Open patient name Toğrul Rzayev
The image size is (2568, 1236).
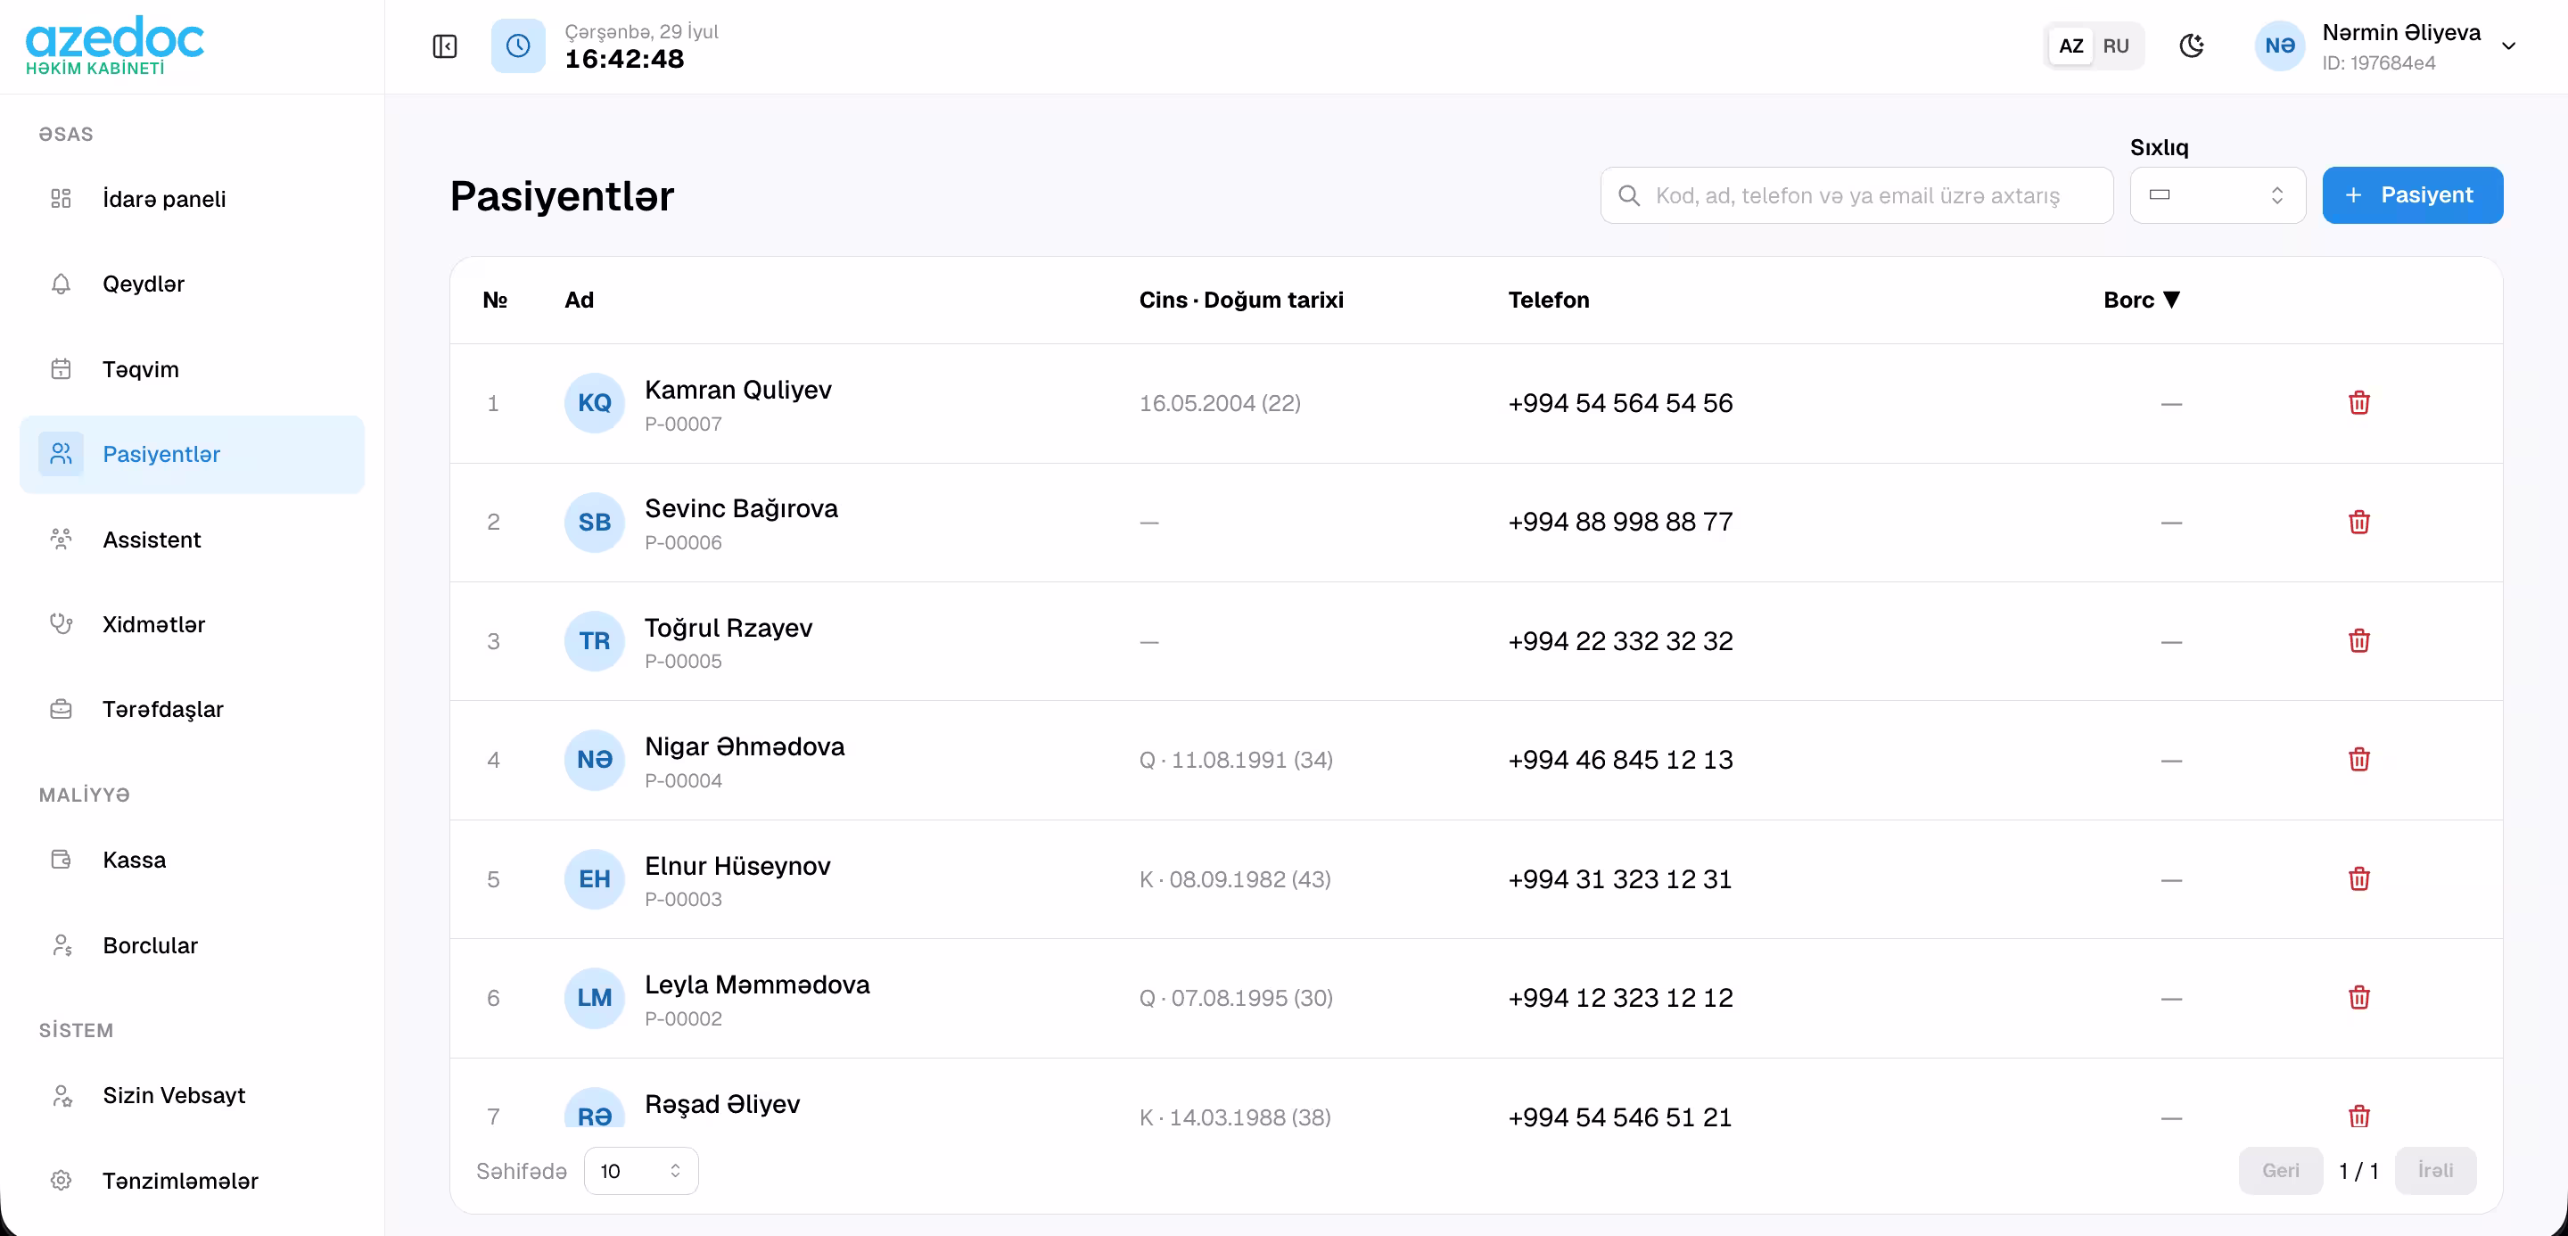pos(728,628)
